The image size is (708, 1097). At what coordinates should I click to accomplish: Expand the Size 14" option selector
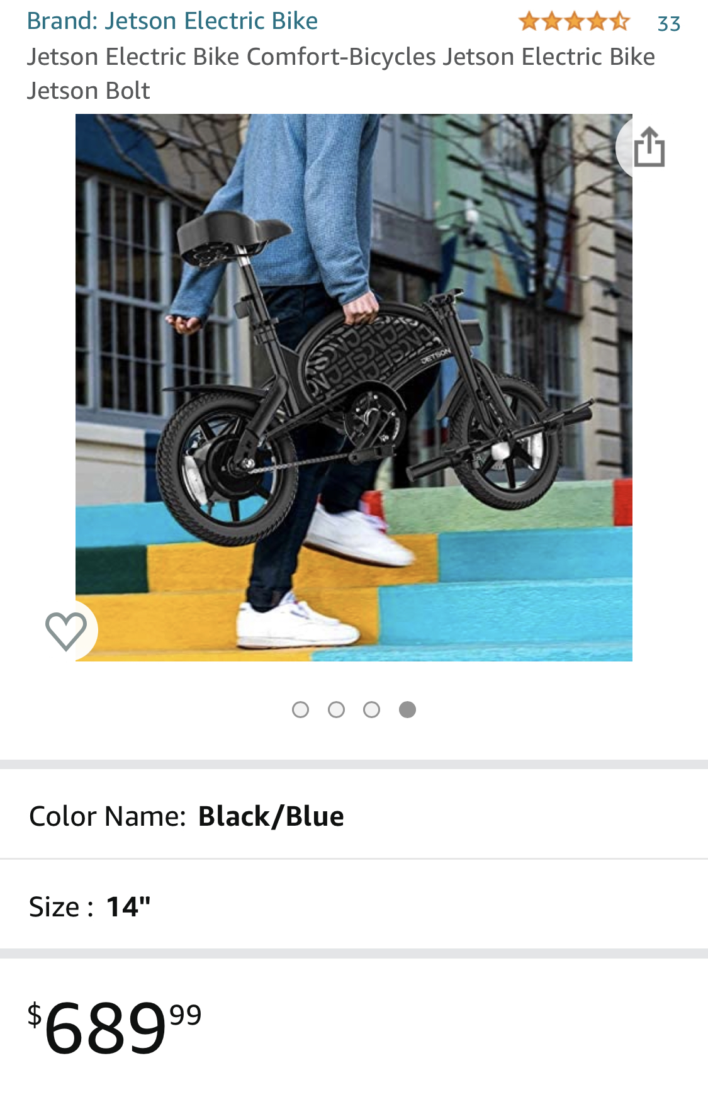[x=354, y=906]
